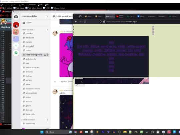This screenshot has width=180, height=135.
Task: Switch to first Neocities tab in Firefox
Action: (x=88, y=16)
